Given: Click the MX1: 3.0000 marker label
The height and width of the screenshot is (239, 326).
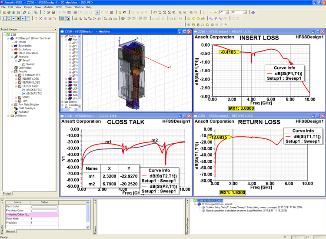Looking at the screenshot, I should point(241,108).
